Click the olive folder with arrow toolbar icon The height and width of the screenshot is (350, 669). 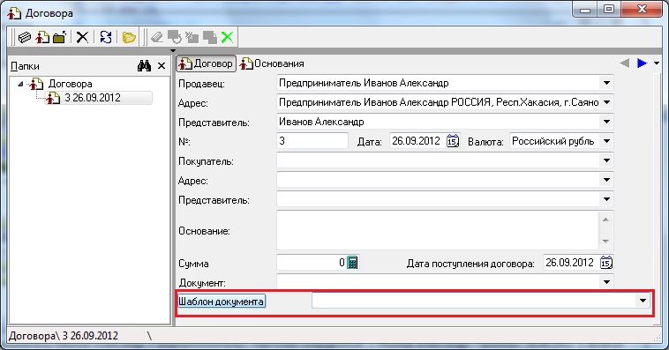click(60, 38)
